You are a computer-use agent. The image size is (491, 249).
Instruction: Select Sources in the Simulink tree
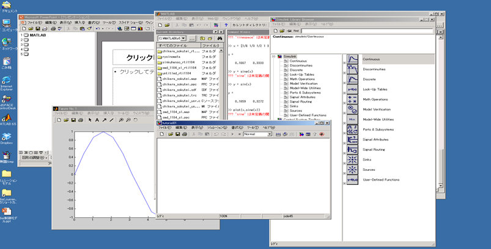click(295, 110)
